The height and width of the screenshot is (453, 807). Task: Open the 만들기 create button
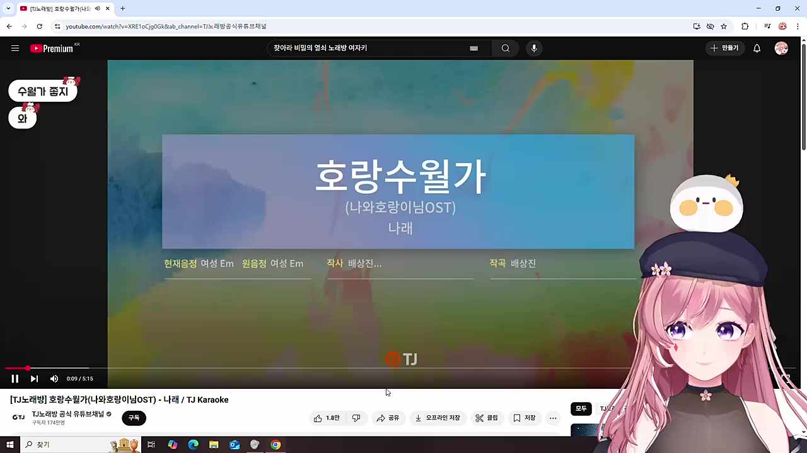pos(724,48)
